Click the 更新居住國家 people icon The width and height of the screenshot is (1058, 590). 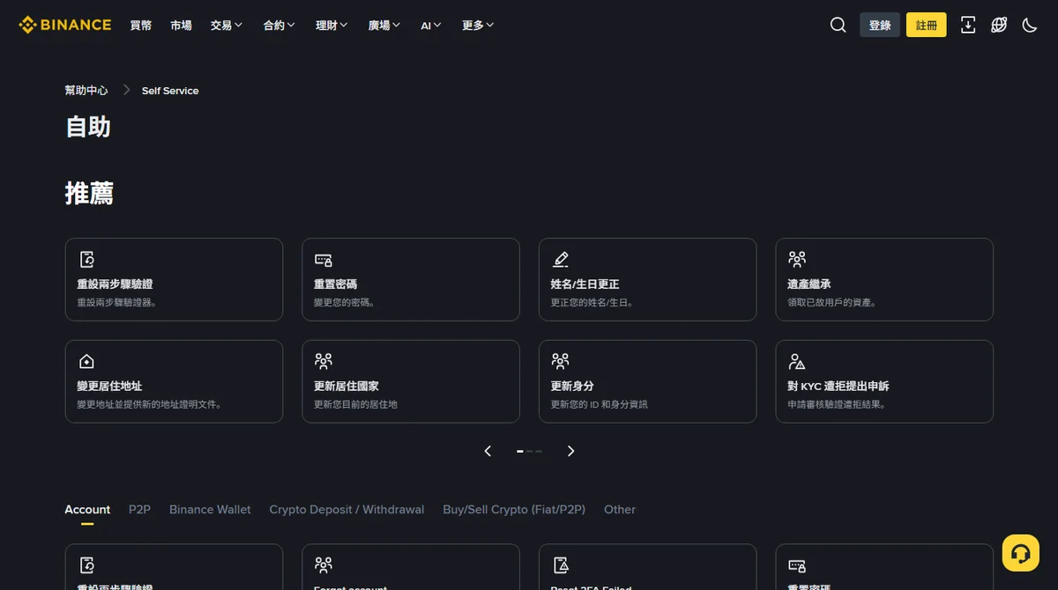[x=324, y=361]
